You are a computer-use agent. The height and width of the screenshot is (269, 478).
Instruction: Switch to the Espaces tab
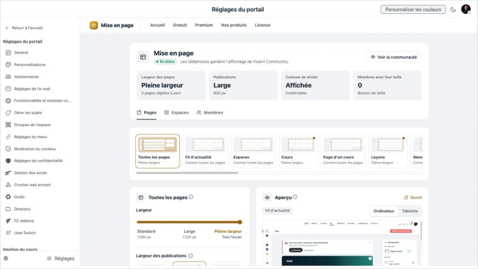pos(177,113)
